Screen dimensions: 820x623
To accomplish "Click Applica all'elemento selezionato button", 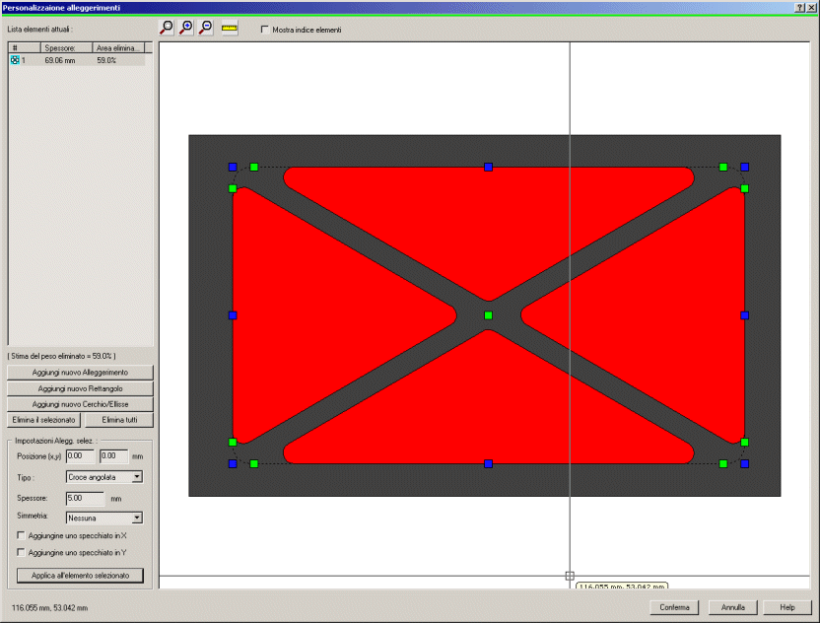I will coord(80,576).
